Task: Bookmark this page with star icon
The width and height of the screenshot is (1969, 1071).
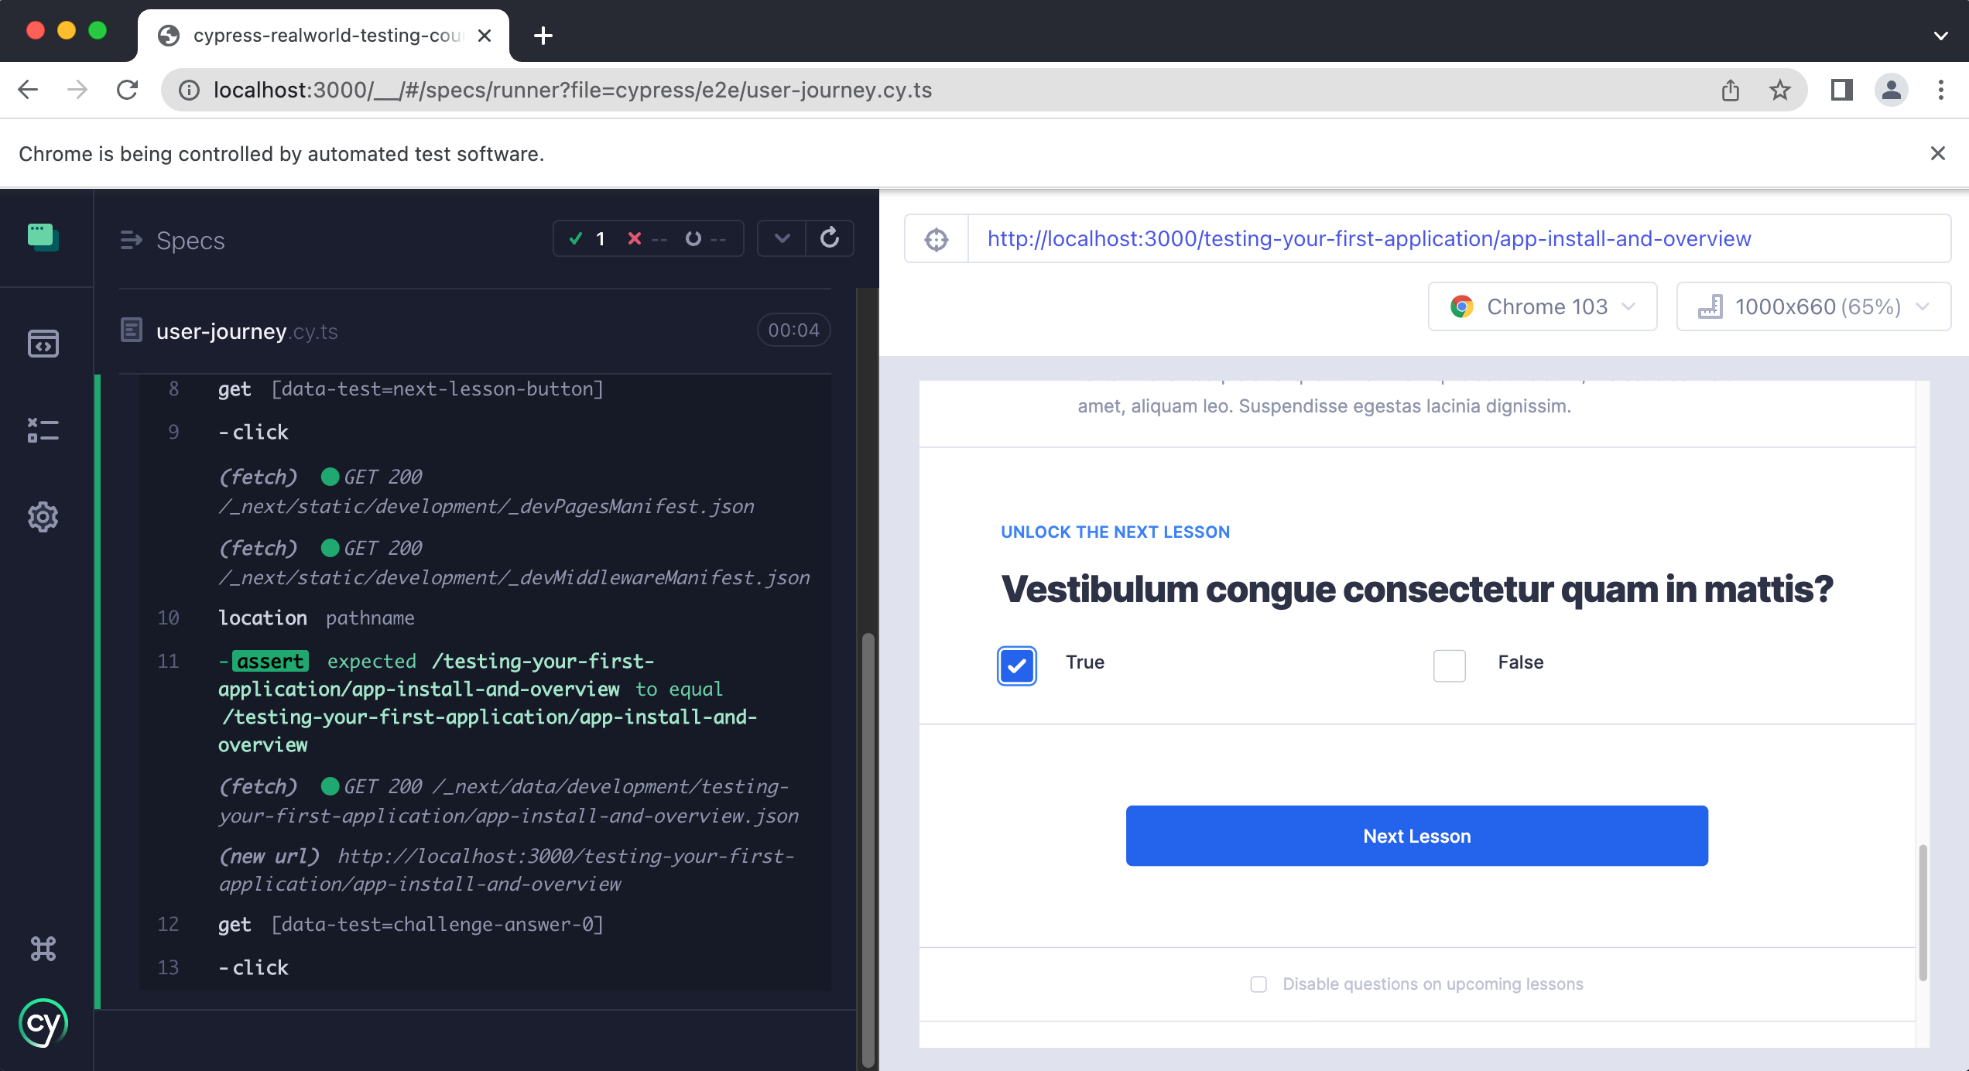Action: point(1780,91)
